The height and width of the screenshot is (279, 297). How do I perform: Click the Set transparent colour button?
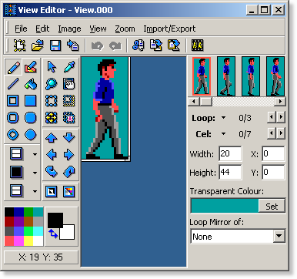click(272, 206)
